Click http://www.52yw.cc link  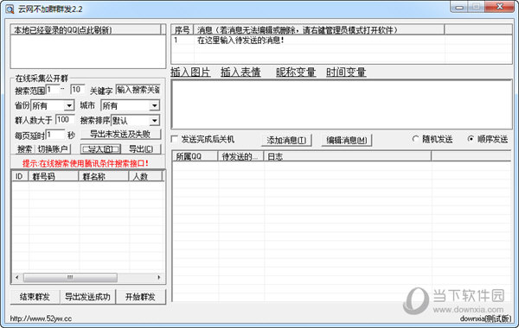(41, 319)
